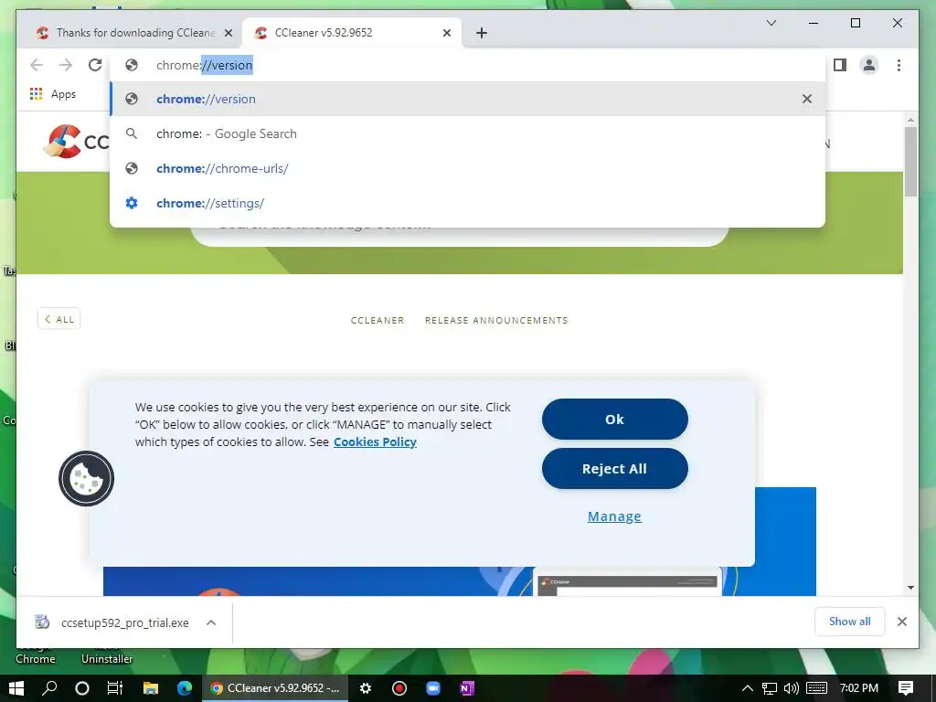This screenshot has width=936, height=702.
Task: Click the scrollbar down arrow
Action: [910, 588]
